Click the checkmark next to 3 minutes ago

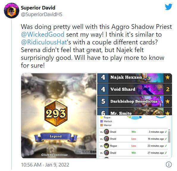pyautogui.click(x=166, y=132)
